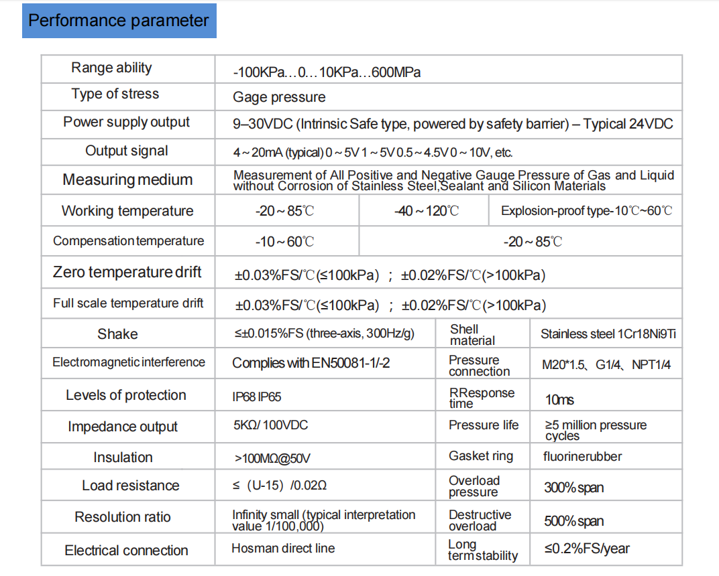This screenshot has height=576, width=719.
Task: Click the Performance parameter heading
Action: click(119, 21)
